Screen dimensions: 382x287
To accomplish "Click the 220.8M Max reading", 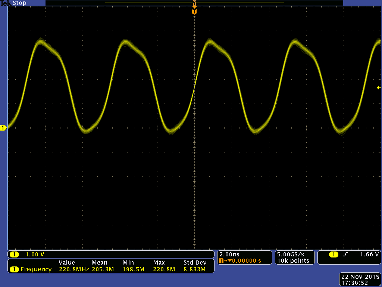I will point(164,269).
